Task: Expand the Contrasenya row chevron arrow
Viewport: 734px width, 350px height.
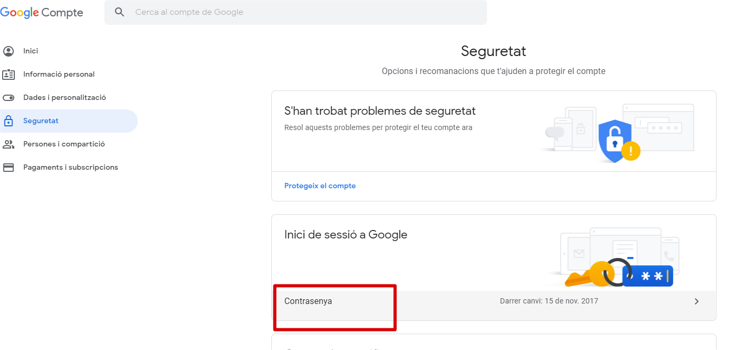Action: [696, 301]
